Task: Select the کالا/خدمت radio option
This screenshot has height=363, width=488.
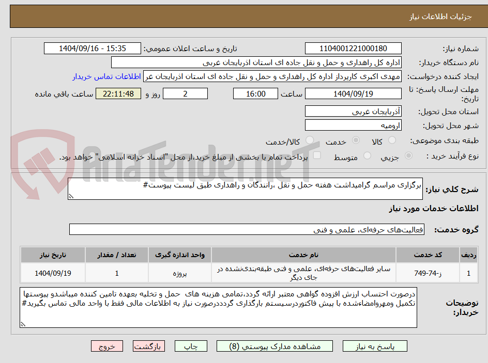Action: pyautogui.click(x=310, y=139)
